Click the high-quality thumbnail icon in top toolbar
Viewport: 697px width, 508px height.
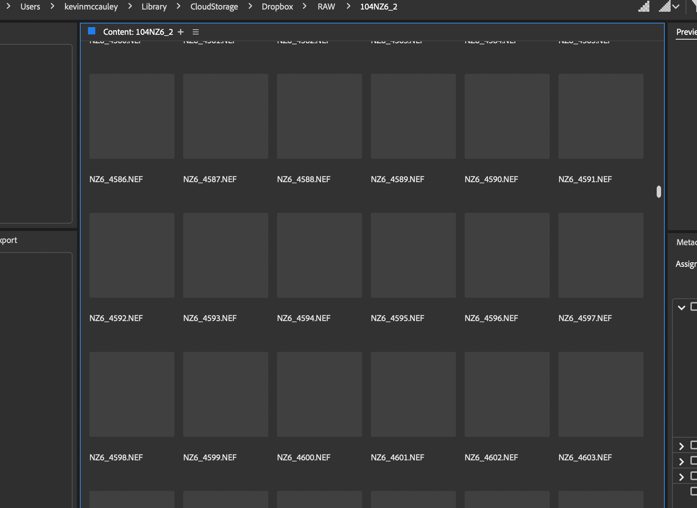pos(664,6)
